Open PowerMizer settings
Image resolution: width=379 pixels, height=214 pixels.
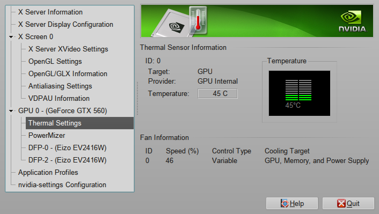coord(47,135)
